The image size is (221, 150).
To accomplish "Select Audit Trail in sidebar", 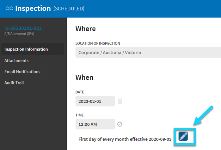I will click(14, 83).
